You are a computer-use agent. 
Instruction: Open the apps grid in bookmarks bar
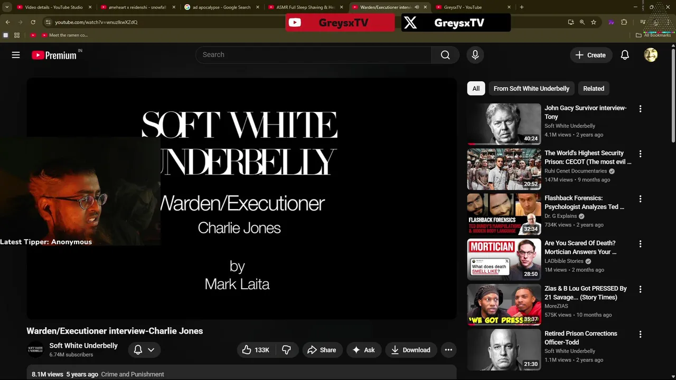(17, 35)
